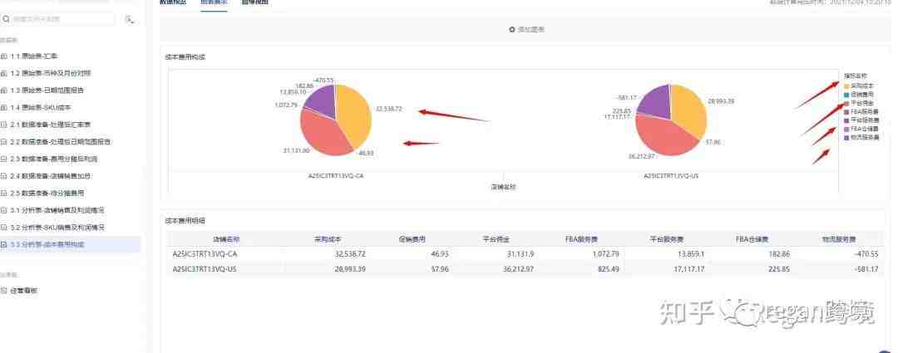Click the table icon beside row 1.2
Viewport: 898px width, 353px height.
click(x=4, y=73)
